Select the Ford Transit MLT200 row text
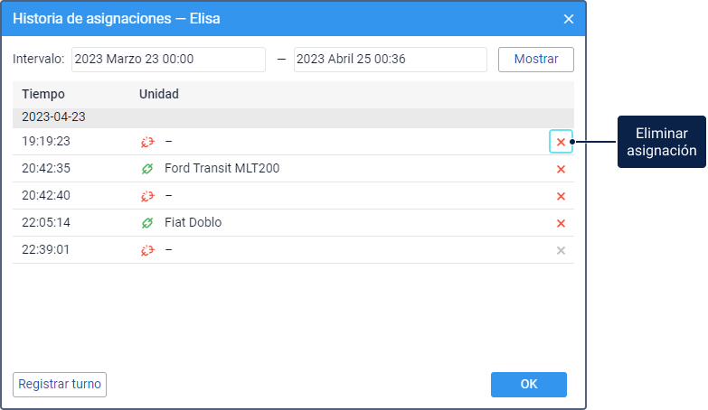708x410 pixels. [222, 169]
